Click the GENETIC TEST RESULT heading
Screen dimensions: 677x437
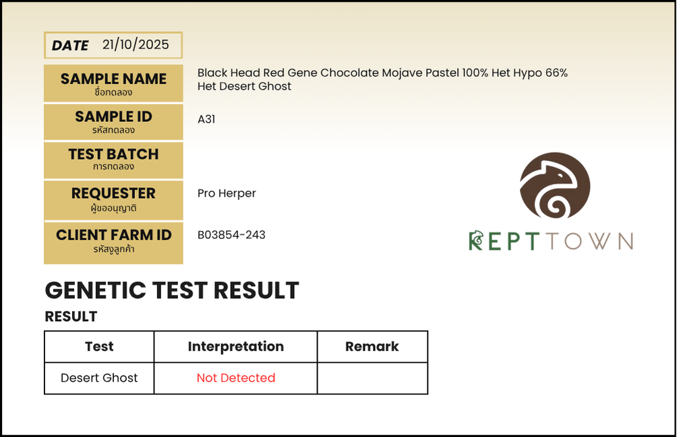click(172, 290)
